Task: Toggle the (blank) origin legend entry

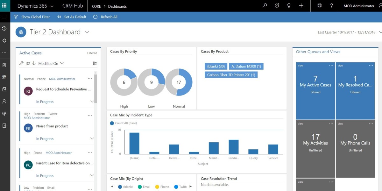Action: click(x=125, y=187)
